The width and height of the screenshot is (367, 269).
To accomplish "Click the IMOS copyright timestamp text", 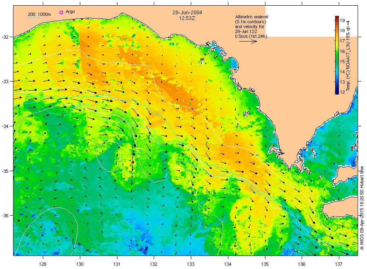I will 362,208.
